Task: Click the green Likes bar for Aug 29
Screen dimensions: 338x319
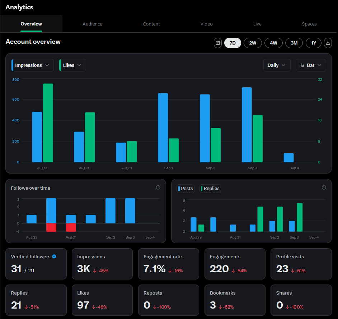Action: [48, 123]
